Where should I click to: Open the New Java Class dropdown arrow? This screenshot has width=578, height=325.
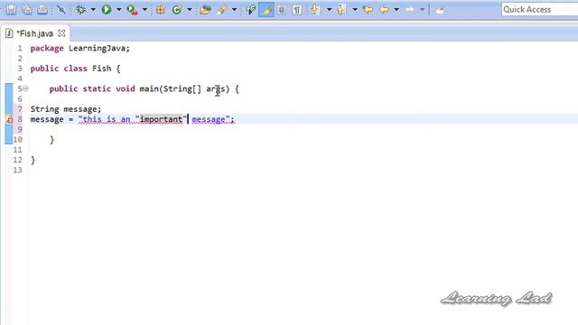point(189,10)
